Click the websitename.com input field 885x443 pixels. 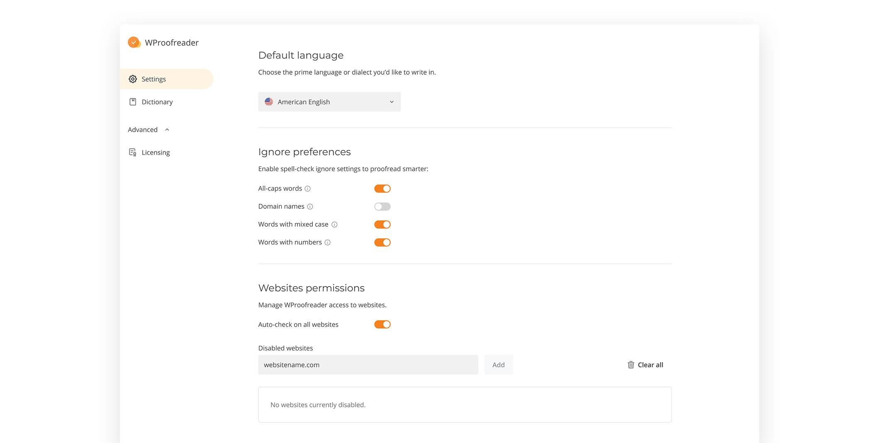click(x=368, y=365)
